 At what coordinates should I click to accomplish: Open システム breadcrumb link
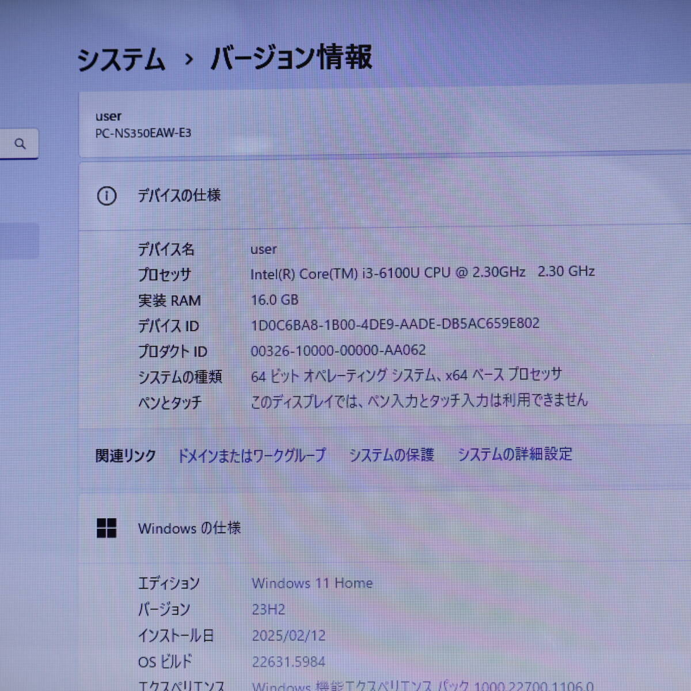point(121,60)
